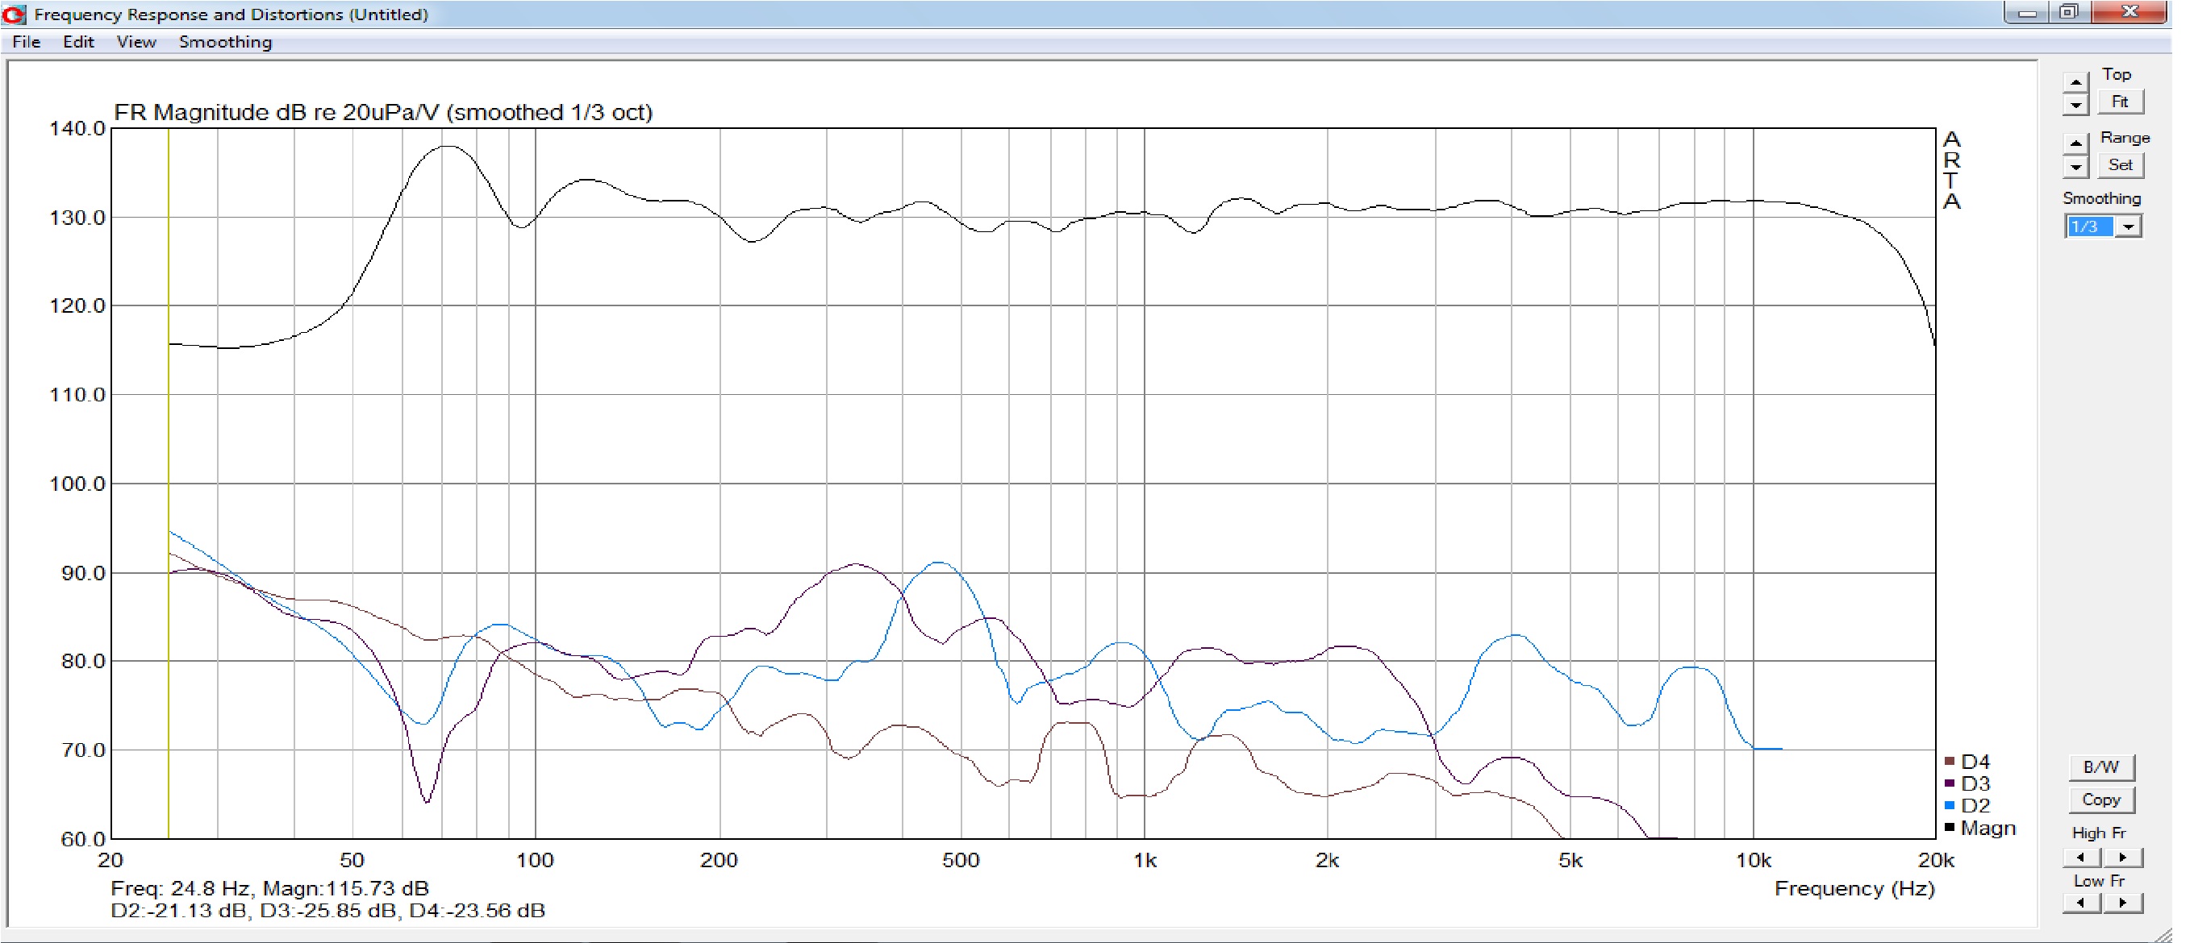Click the Low Fr left arrow
Screen dimensions: 2194x943
tap(2081, 902)
